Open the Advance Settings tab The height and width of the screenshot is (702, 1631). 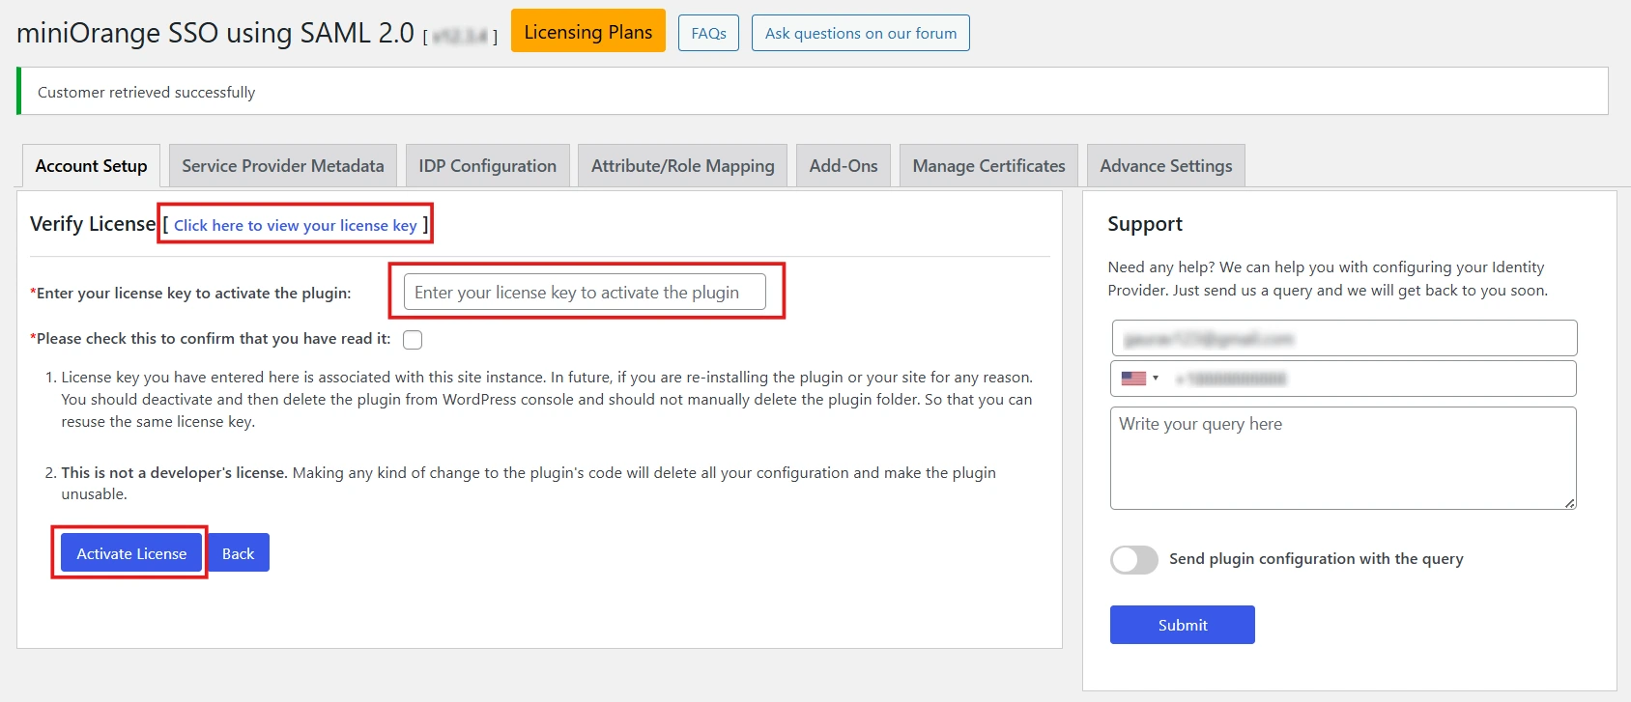[x=1165, y=166]
